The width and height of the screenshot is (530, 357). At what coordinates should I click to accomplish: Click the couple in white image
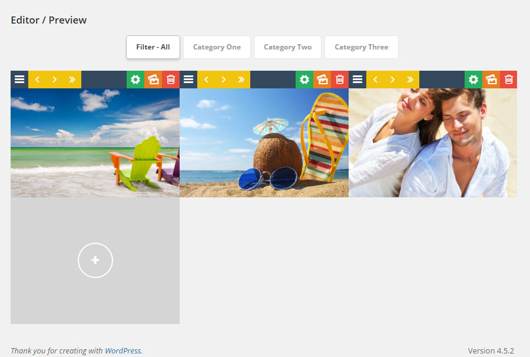pos(433,143)
